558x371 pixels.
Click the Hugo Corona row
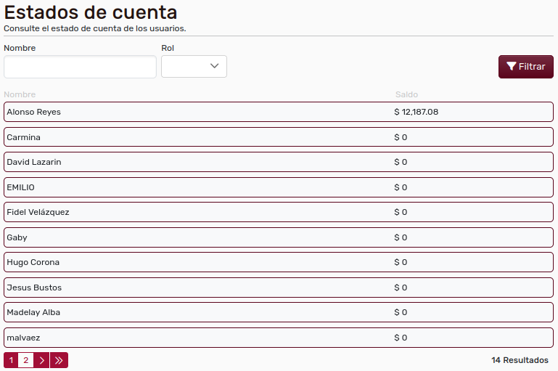[279, 262]
